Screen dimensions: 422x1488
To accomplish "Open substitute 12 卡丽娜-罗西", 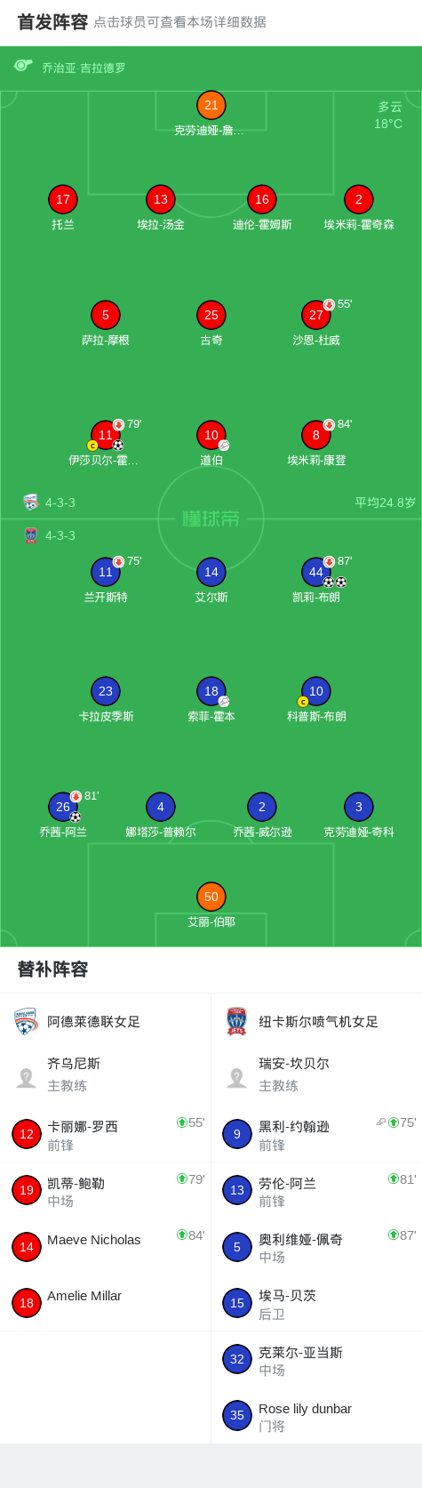I will 106,1134.
